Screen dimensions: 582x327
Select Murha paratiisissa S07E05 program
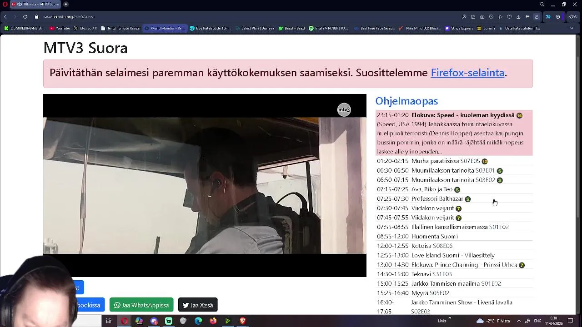(x=454, y=161)
